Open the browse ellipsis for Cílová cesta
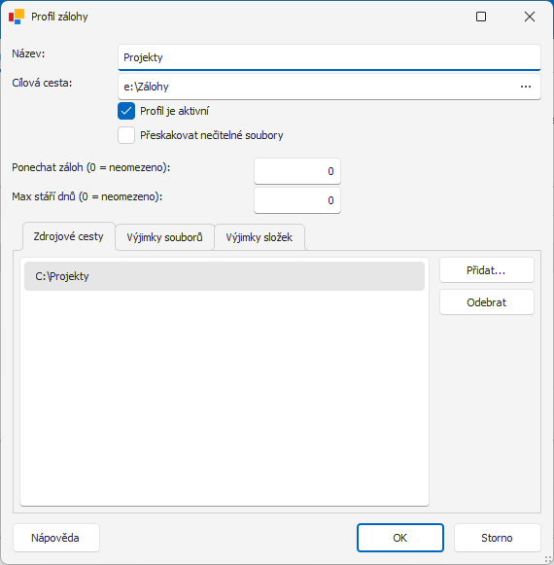Screen dimensions: 554x565 [x=526, y=87]
